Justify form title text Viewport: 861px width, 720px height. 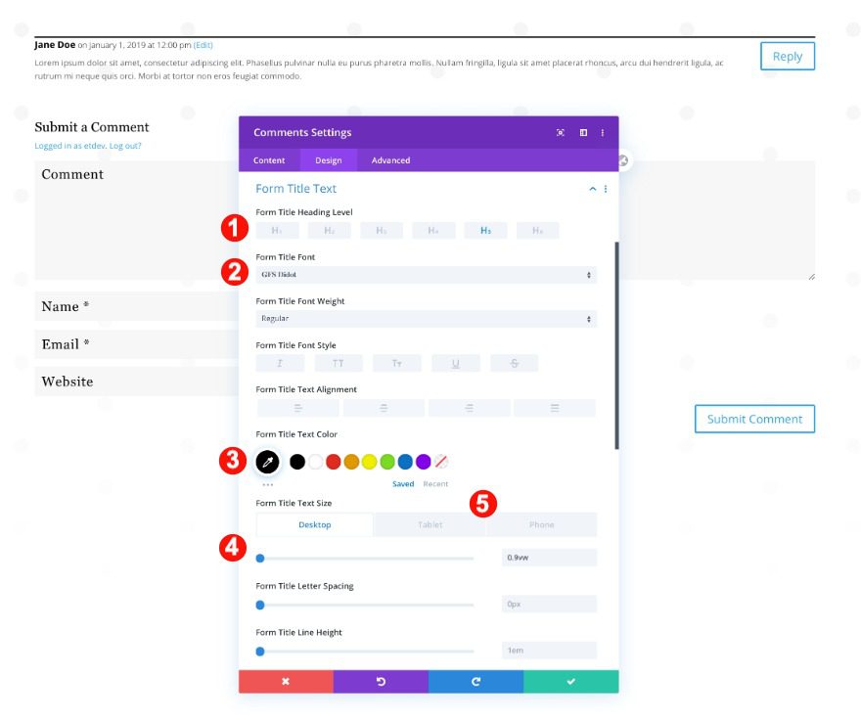[555, 408]
